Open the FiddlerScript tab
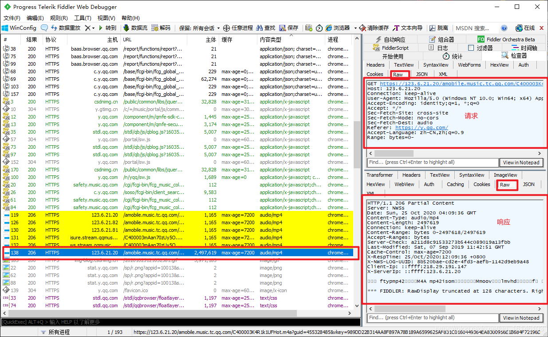Image resolution: width=548 pixels, height=337 pixels. coord(390,48)
